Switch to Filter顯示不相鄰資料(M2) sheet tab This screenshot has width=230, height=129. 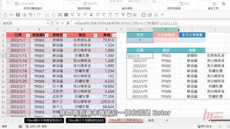[86, 120]
